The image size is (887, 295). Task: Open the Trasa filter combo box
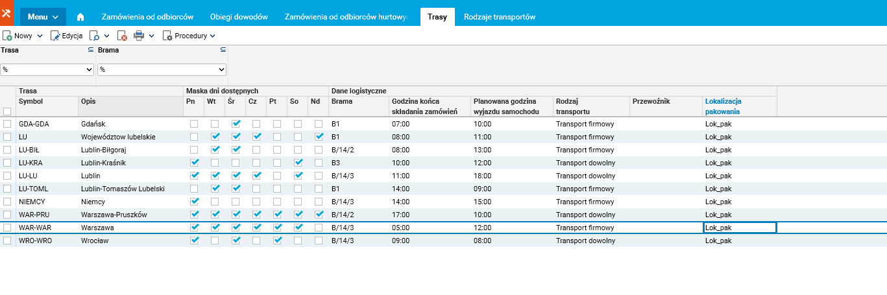[x=48, y=69]
